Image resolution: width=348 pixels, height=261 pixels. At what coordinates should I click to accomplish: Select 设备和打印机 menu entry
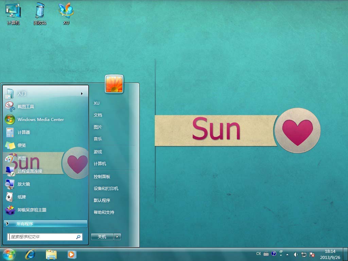(x=106, y=189)
